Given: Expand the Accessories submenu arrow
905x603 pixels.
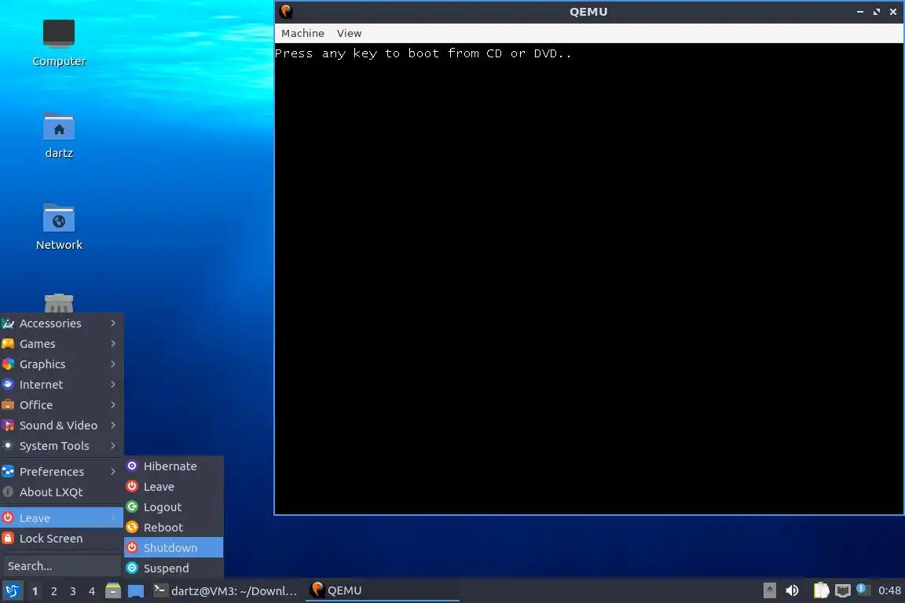Looking at the screenshot, I should coord(113,323).
